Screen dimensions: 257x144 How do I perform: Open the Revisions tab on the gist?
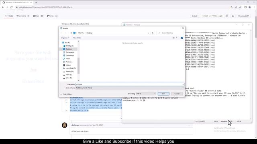click(22, 16)
